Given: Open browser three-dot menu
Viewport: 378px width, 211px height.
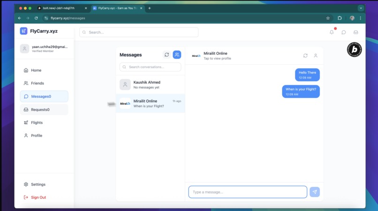Looking at the screenshot, I should click(x=360, y=18).
